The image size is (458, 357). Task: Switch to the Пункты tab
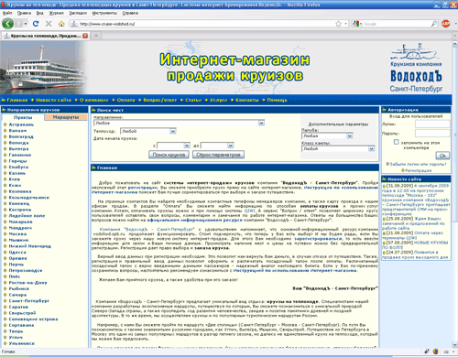(23, 117)
